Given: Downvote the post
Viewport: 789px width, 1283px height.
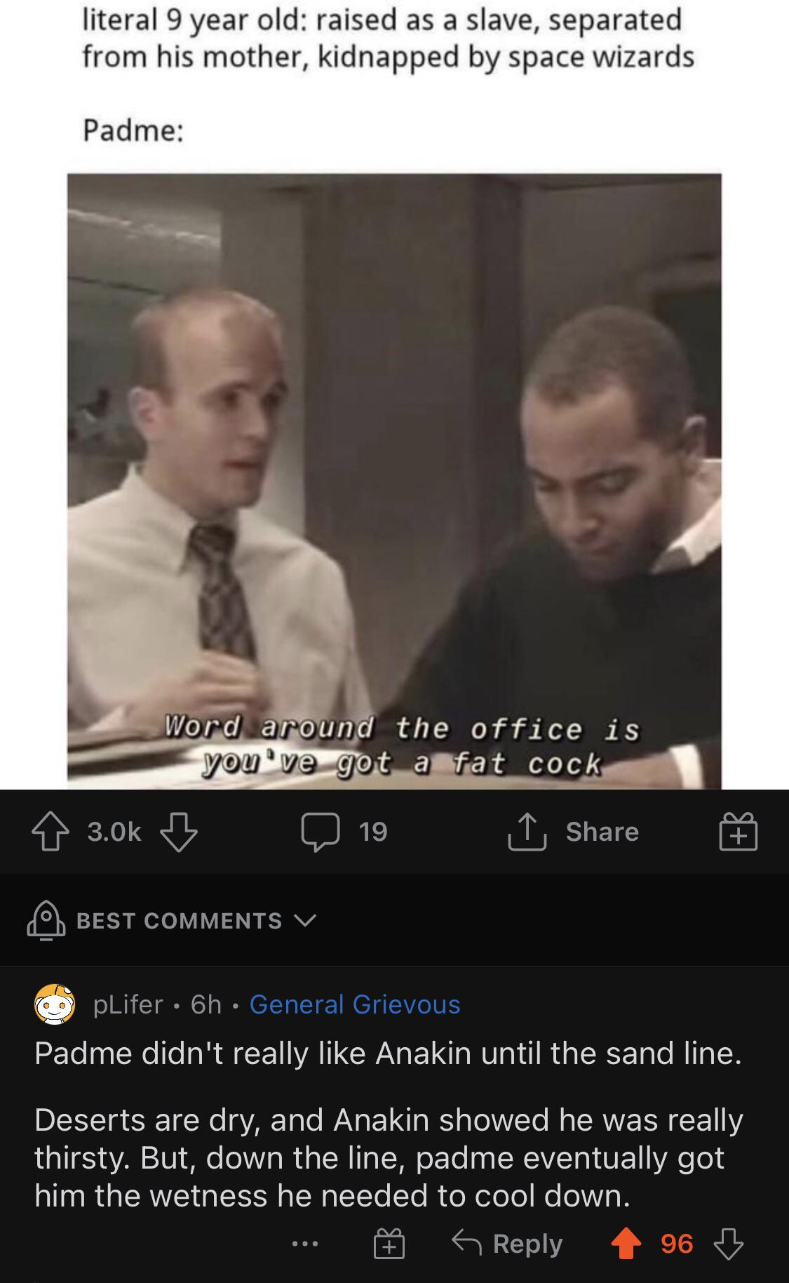Looking at the screenshot, I should pyautogui.click(x=179, y=832).
